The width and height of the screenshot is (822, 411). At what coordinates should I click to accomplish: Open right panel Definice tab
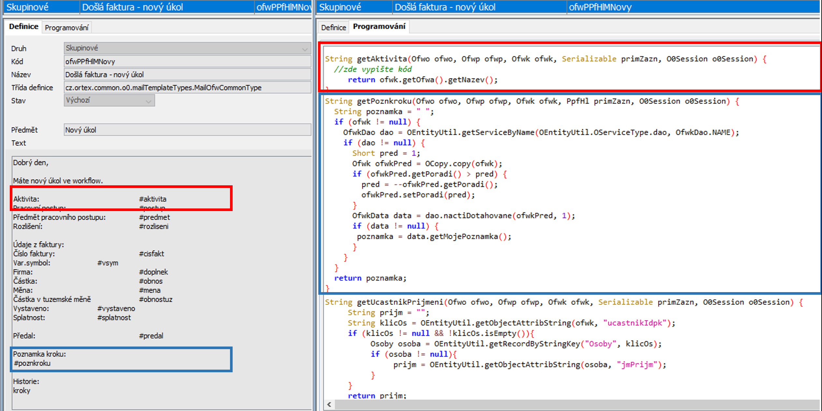click(333, 28)
